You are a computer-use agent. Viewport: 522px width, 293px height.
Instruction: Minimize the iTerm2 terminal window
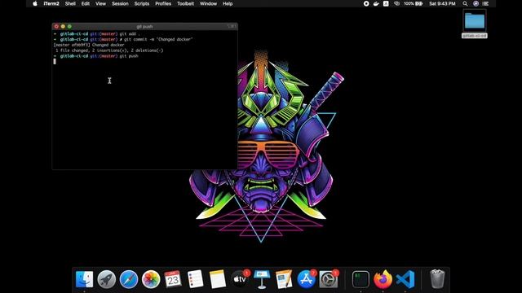(x=63, y=26)
